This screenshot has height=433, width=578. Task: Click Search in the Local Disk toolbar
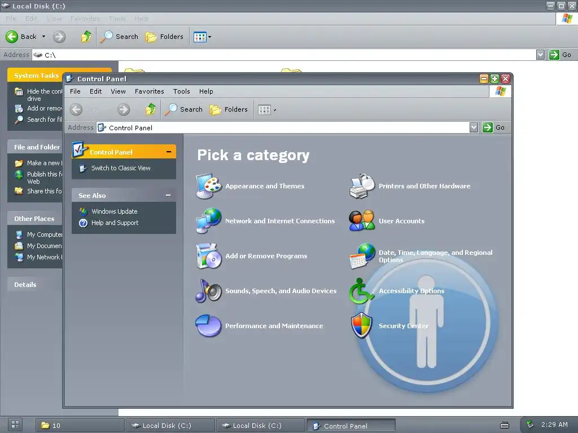[x=119, y=37]
